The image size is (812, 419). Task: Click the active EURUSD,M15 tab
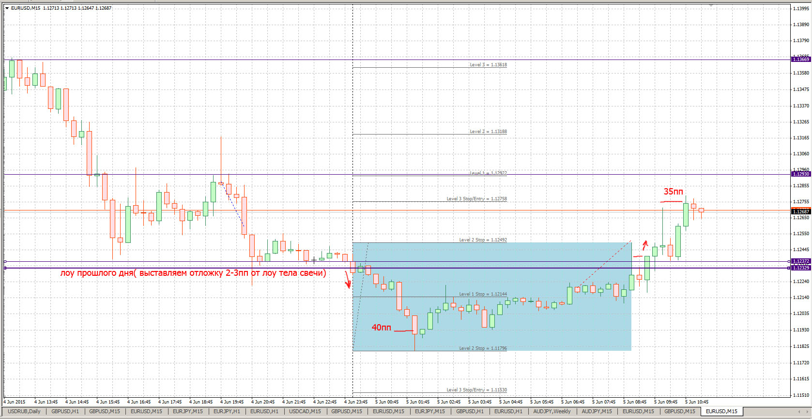(721, 412)
